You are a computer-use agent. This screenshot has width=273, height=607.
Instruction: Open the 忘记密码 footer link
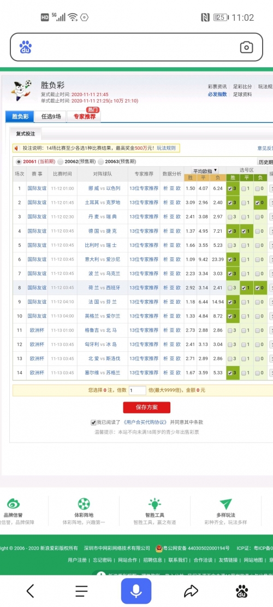pyautogui.click(x=103, y=560)
